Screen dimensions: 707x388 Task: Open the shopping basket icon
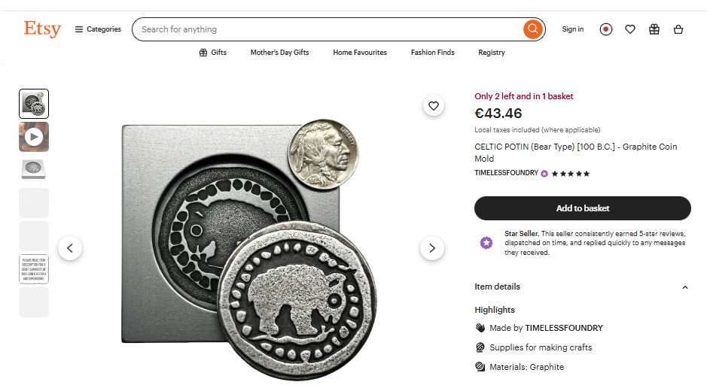click(678, 29)
